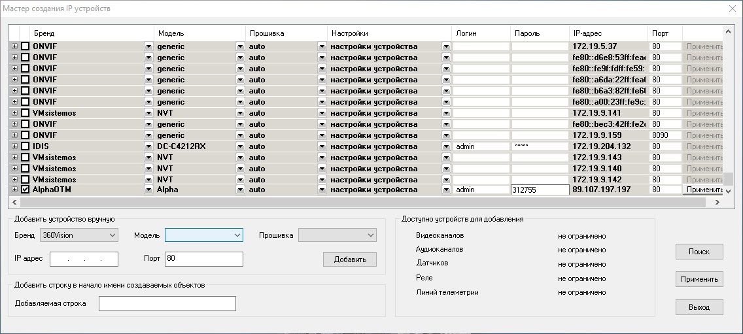The height and width of the screenshot is (334, 743).
Task: Click the table's vertical scrollbar up arrow
Action: (x=729, y=31)
